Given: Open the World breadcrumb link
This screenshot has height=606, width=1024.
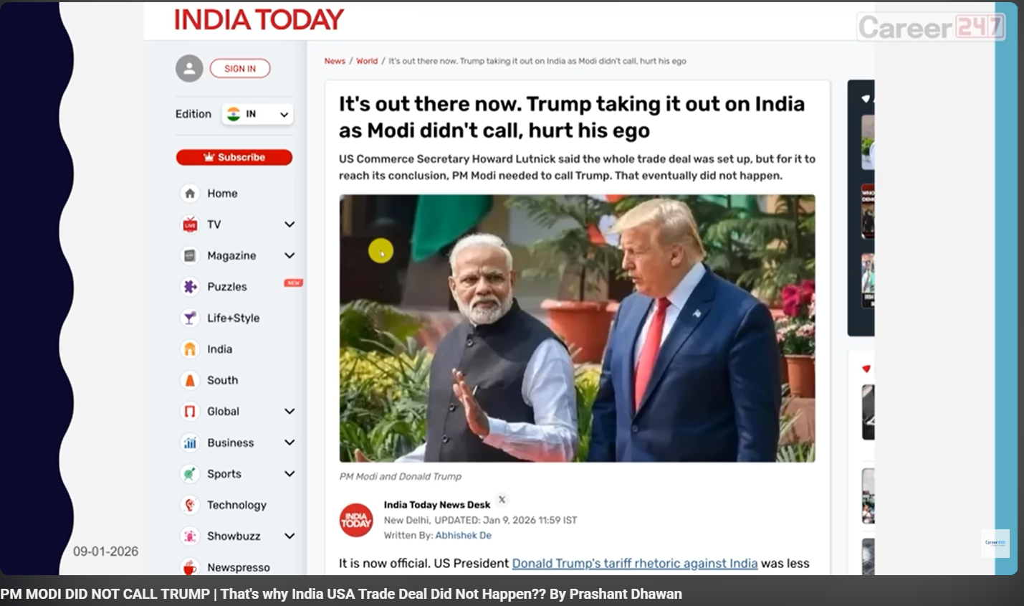Looking at the screenshot, I should 367,61.
